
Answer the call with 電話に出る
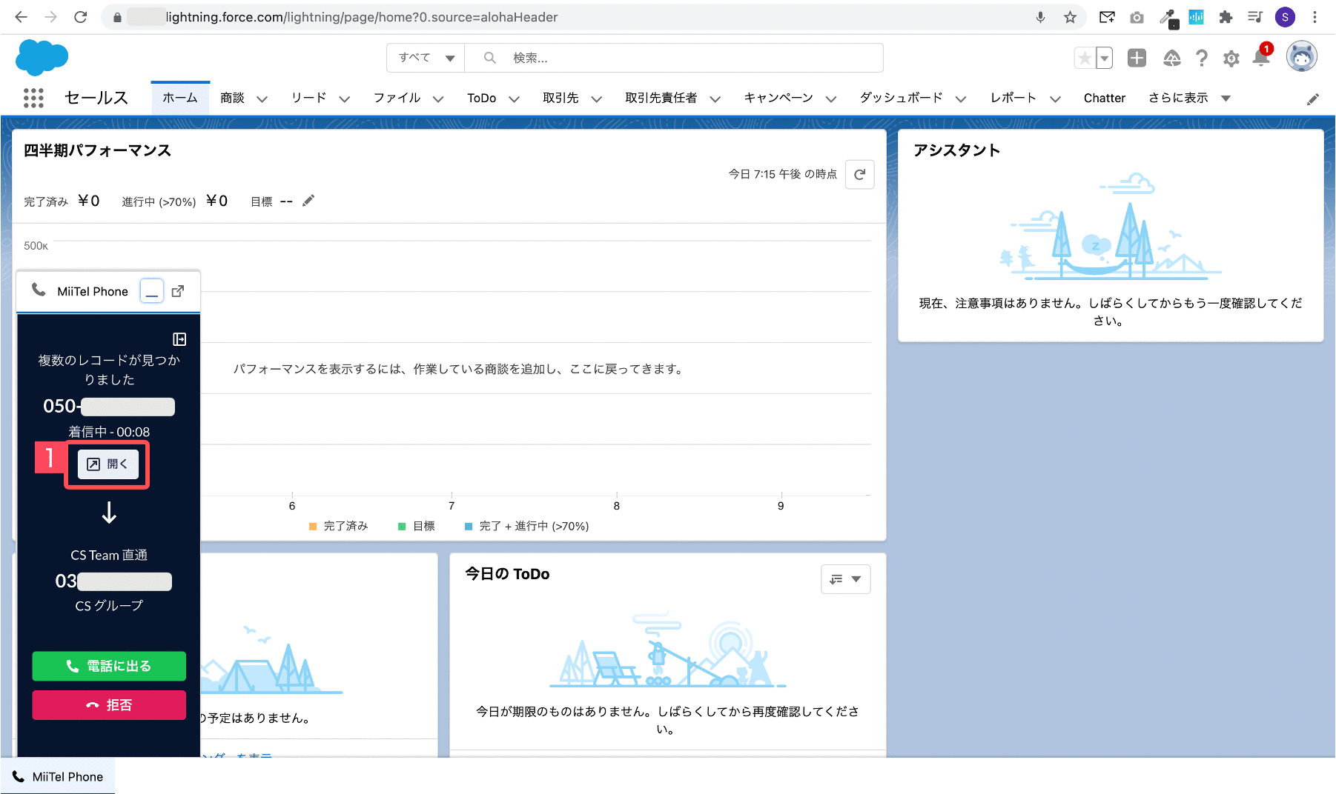pyautogui.click(x=109, y=666)
